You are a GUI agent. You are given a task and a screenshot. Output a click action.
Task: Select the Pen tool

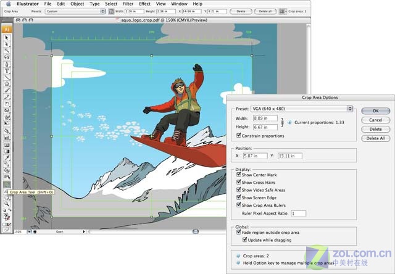click(7, 64)
